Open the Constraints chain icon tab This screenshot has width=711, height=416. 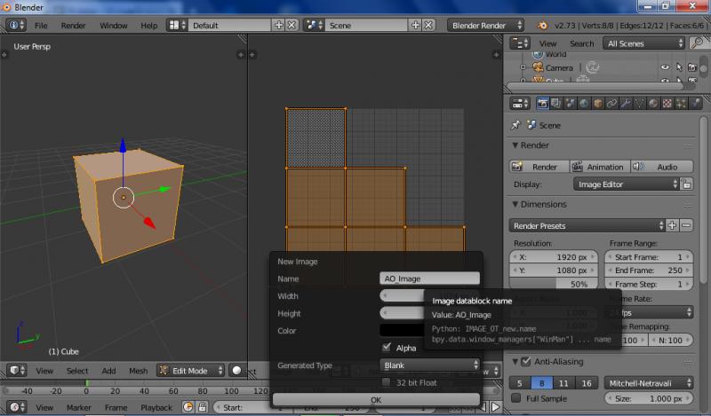coord(612,104)
